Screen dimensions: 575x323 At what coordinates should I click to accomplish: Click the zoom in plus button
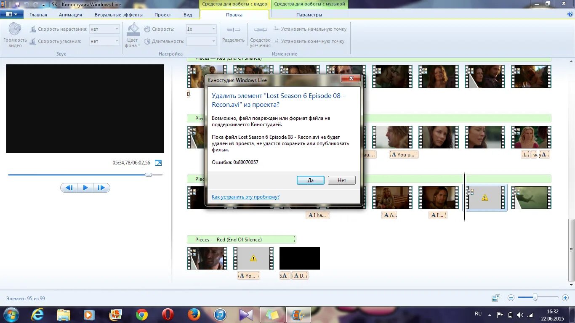pos(564,298)
